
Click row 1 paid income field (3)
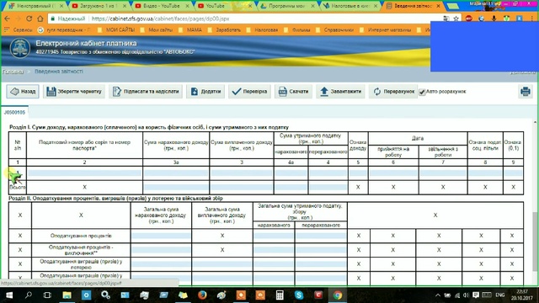click(x=242, y=173)
